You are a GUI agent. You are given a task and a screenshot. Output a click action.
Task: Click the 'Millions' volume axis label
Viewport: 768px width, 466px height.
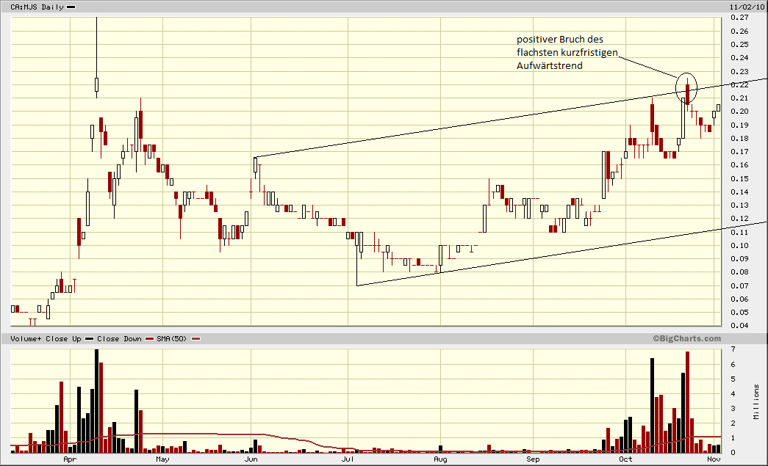pyautogui.click(x=757, y=401)
